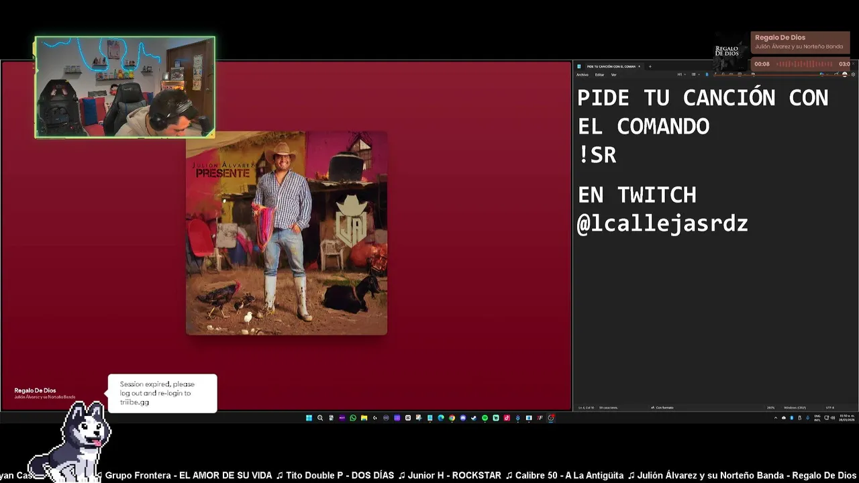
Task: Open the CapCut taskbar icon
Action: pyautogui.click(x=408, y=418)
